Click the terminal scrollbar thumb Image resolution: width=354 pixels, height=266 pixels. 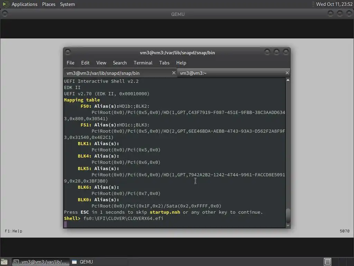[288, 216]
